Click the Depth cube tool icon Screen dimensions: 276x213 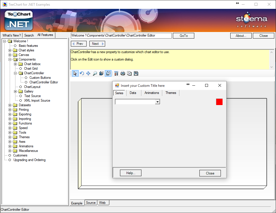point(101,73)
